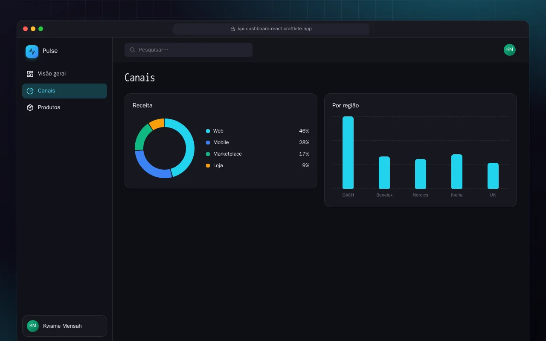Close the window with red button
This screenshot has width=546, height=341.
pos(25,29)
